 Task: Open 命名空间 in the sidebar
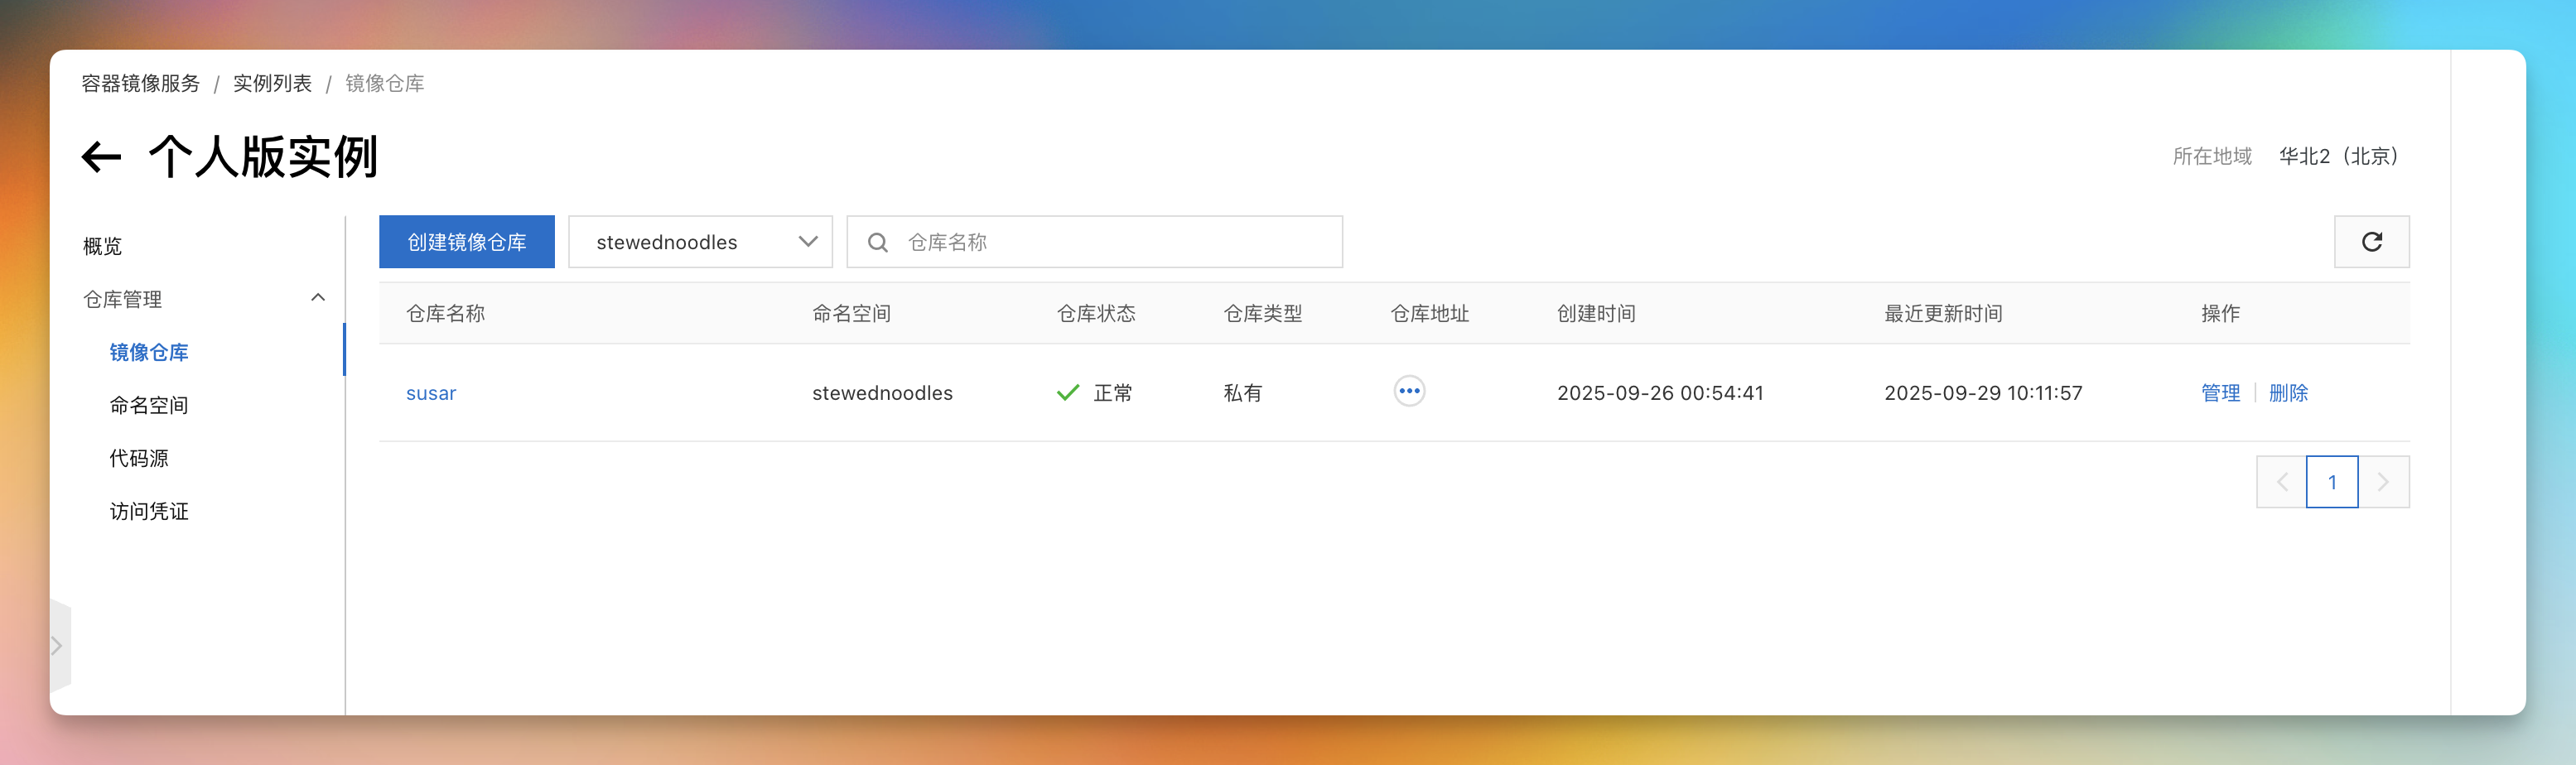(148, 404)
